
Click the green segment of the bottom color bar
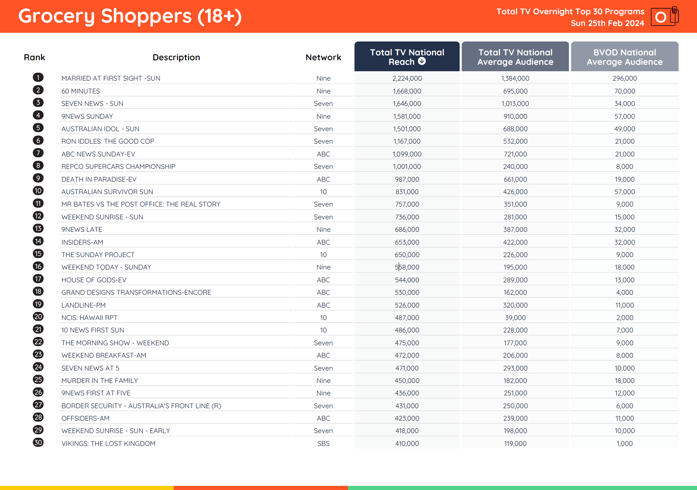[522, 488]
